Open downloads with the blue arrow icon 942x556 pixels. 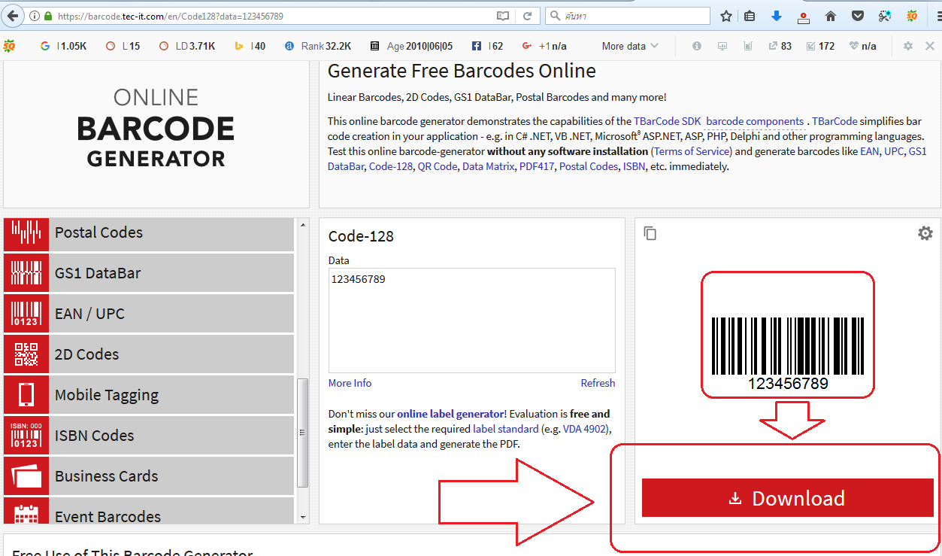pos(777,16)
